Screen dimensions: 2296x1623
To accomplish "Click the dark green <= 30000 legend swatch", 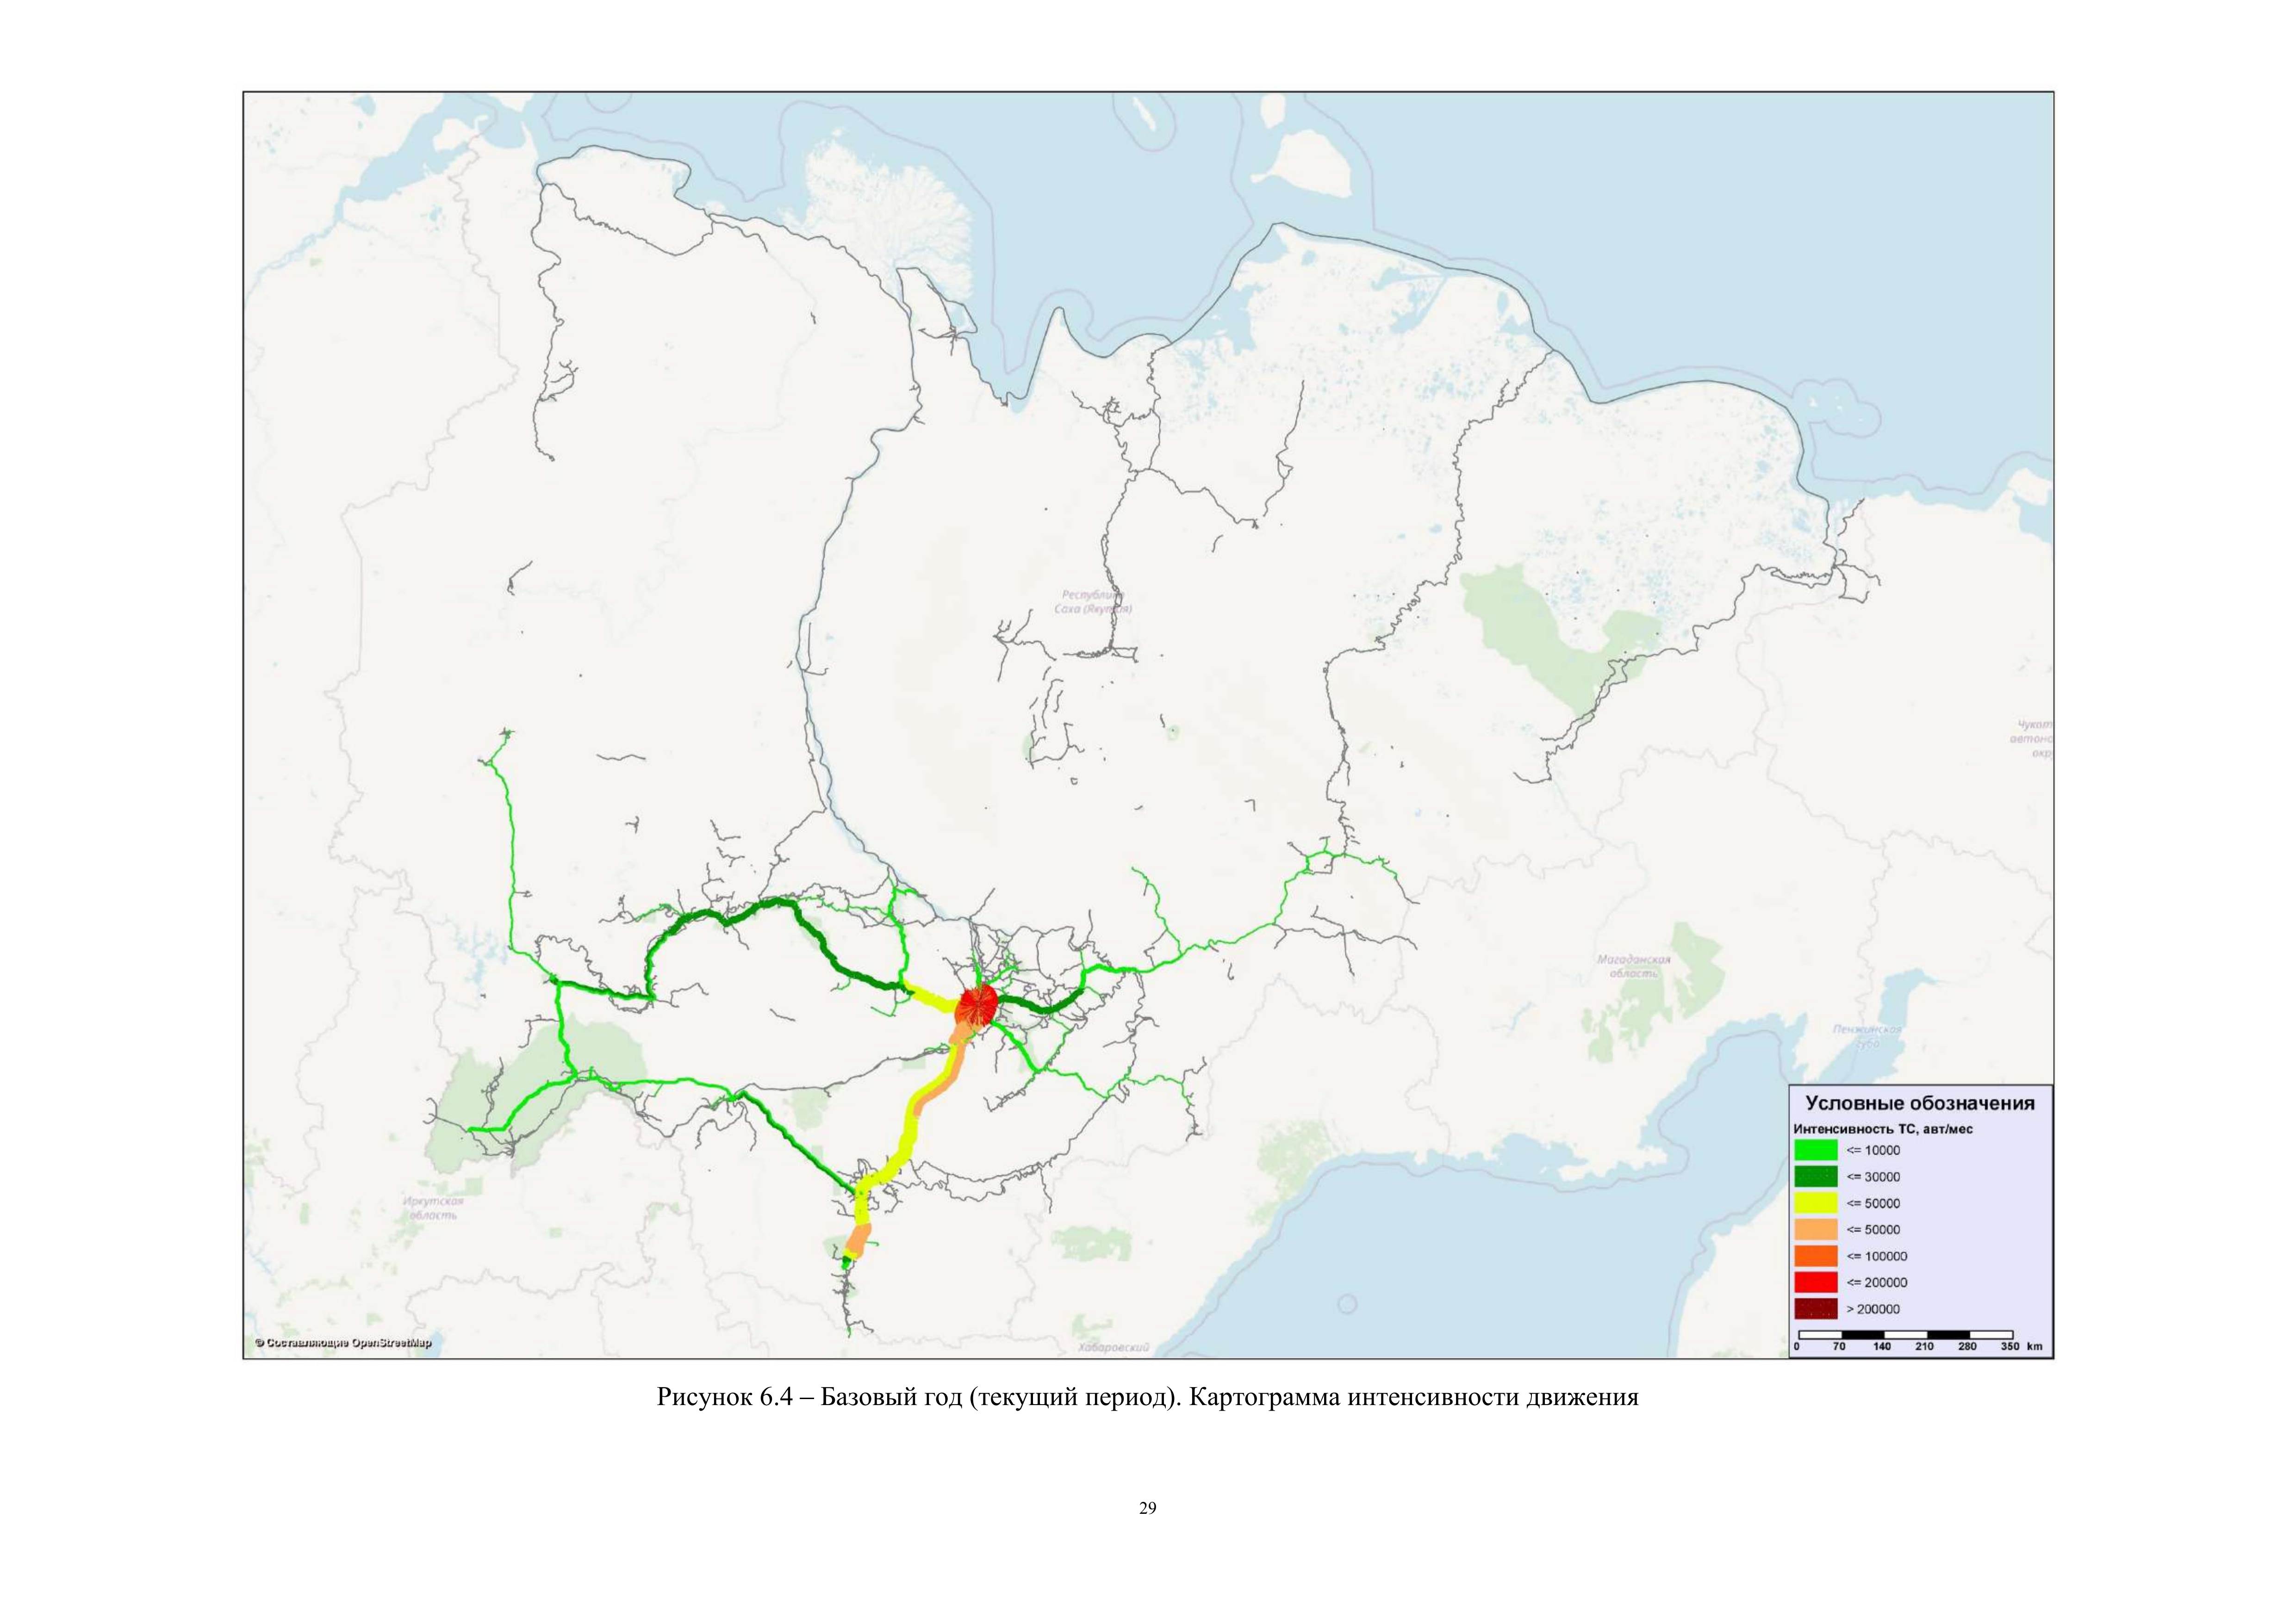I will (x=1816, y=1176).
